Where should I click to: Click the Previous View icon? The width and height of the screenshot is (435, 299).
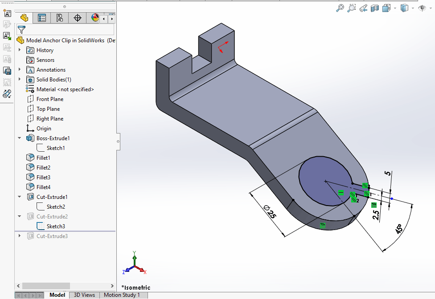363,8
